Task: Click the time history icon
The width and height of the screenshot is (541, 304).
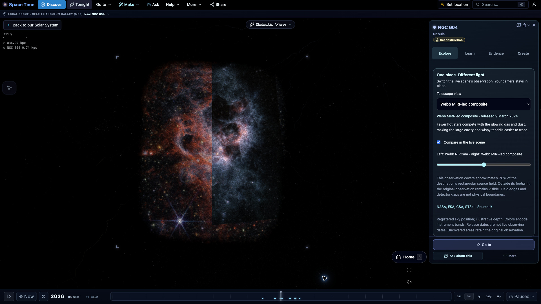Action: pyautogui.click(x=43, y=296)
